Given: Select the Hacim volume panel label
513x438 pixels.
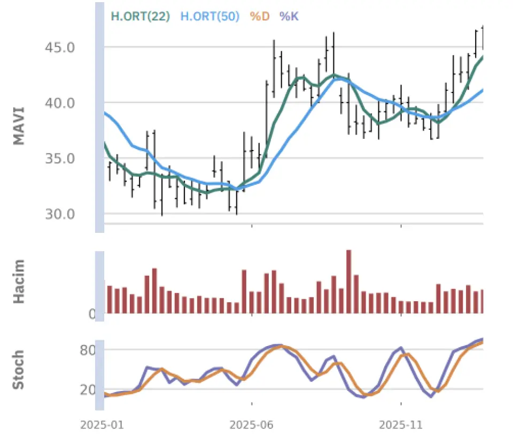Looking at the screenshot, I should (x=19, y=281).
